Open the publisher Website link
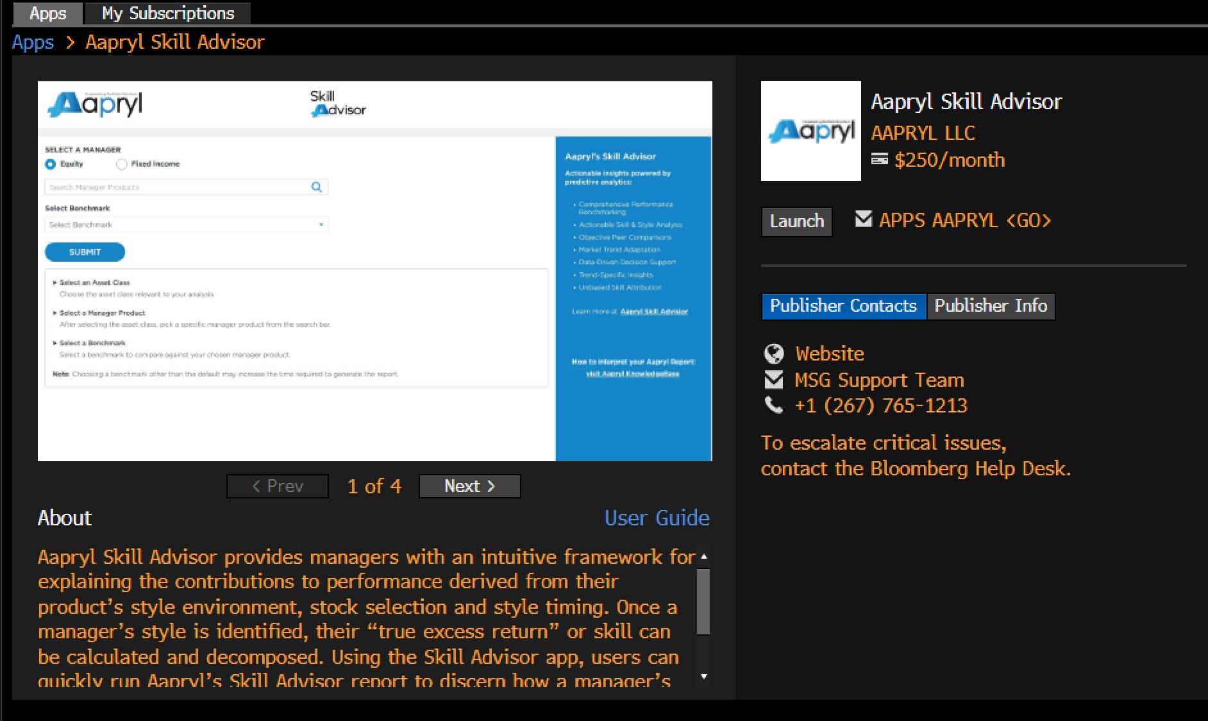 click(830, 353)
